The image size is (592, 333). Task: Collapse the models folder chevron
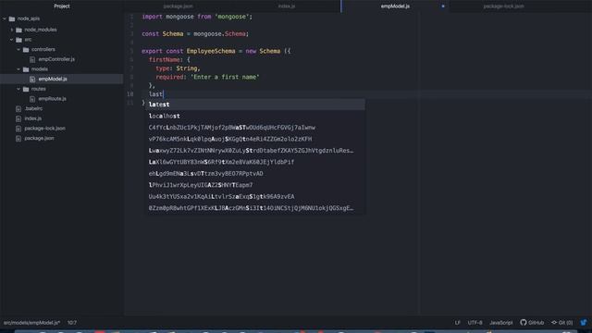pyautogui.click(x=18, y=69)
